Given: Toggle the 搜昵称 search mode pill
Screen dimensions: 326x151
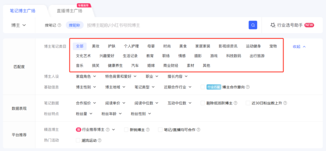Looking at the screenshot, I should (x=74, y=25).
